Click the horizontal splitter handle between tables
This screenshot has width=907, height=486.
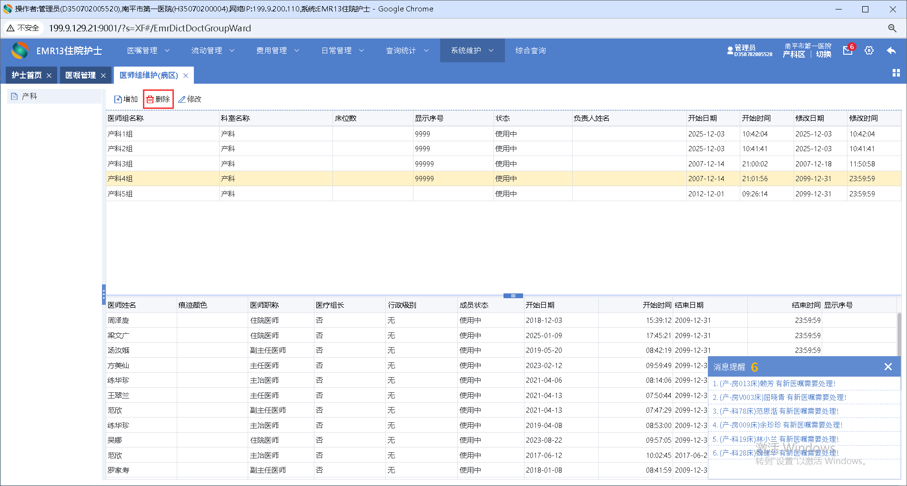[x=513, y=296]
